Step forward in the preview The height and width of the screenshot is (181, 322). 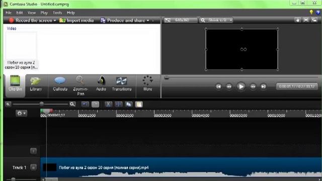click(x=253, y=86)
